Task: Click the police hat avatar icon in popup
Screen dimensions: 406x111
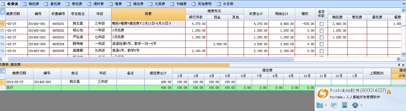Action: click(x=355, y=105)
